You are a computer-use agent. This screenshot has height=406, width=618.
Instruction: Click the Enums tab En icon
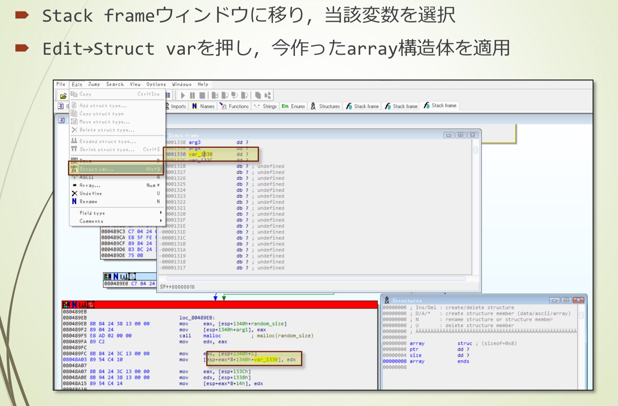pyautogui.click(x=285, y=106)
